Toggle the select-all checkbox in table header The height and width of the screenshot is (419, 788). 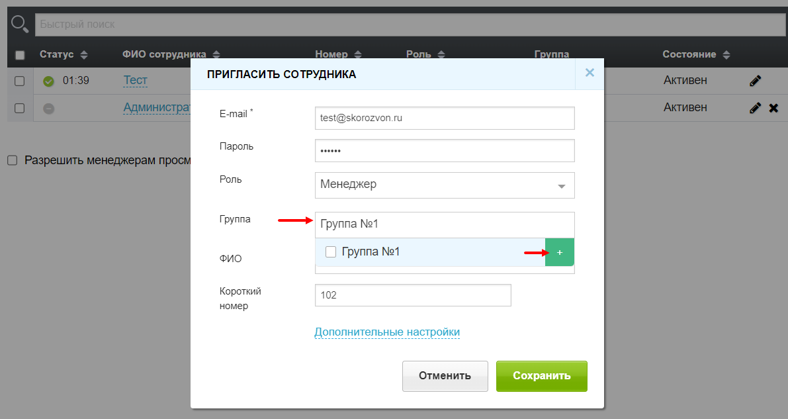tap(20, 54)
